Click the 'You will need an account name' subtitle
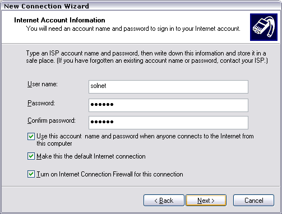The image size is (282, 214). pos(133,29)
